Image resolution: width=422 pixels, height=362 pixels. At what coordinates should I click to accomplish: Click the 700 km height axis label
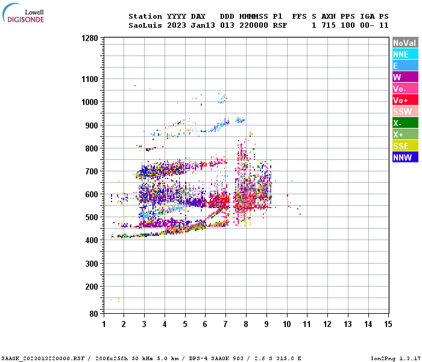[92, 171]
